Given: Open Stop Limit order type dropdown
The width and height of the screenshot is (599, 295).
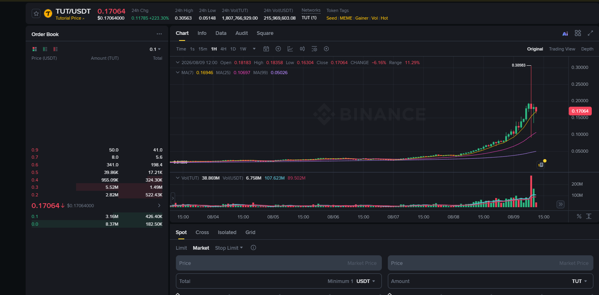Looking at the screenshot, I should 229,248.
